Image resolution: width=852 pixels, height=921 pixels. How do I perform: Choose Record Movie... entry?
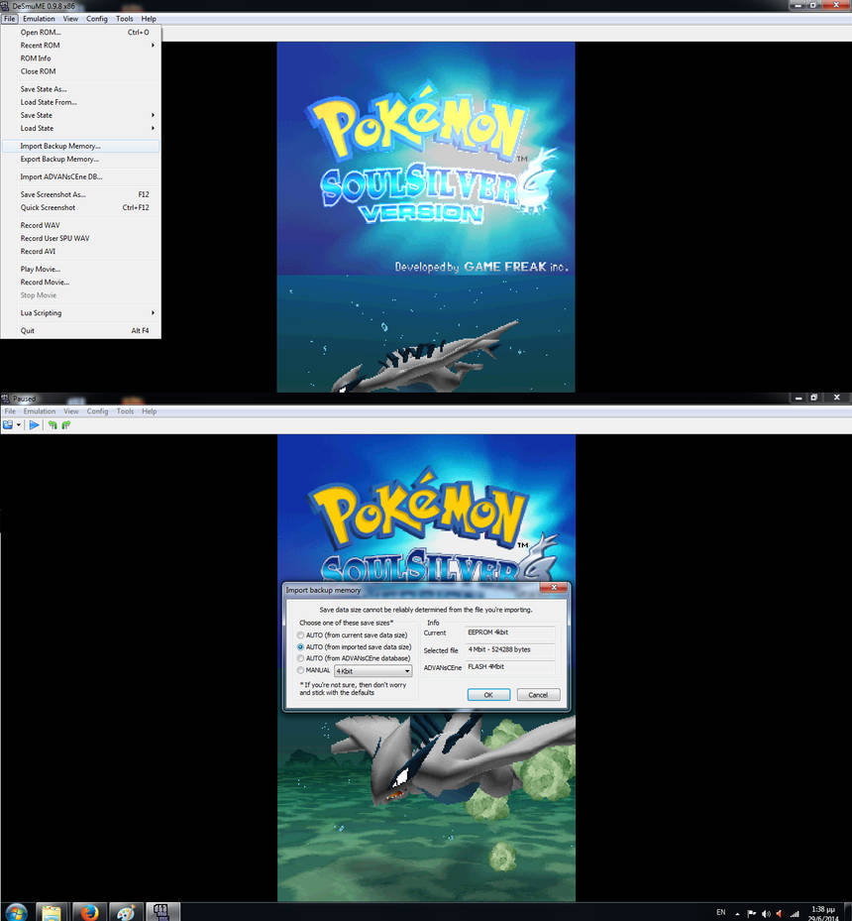tap(81, 282)
